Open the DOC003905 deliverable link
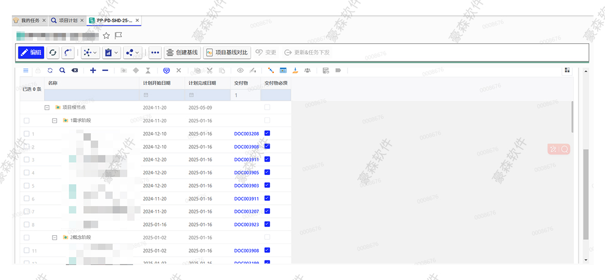Screen dimensions: 605x280 point(246,172)
